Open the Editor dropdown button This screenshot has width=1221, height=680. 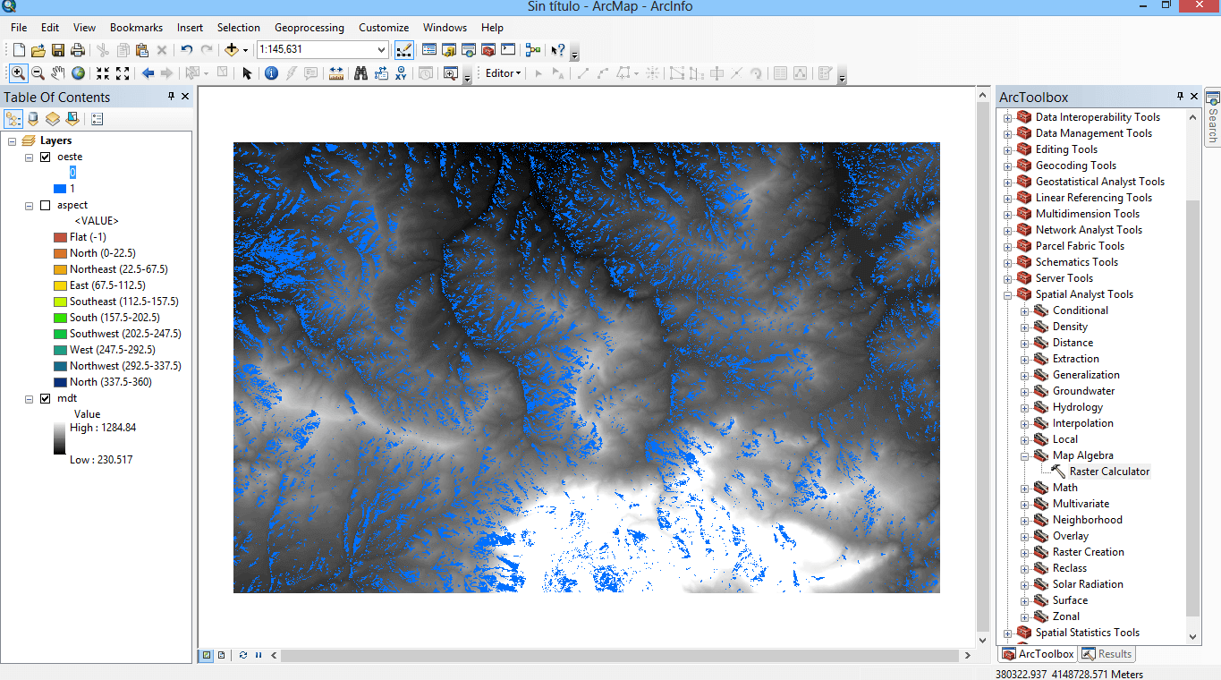(503, 73)
